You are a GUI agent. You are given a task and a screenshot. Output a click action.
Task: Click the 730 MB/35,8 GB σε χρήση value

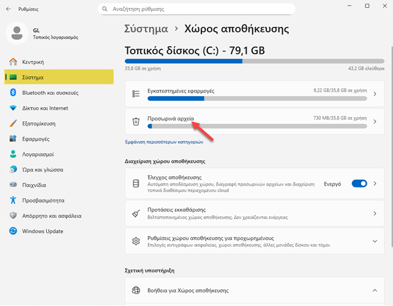coord(340,118)
